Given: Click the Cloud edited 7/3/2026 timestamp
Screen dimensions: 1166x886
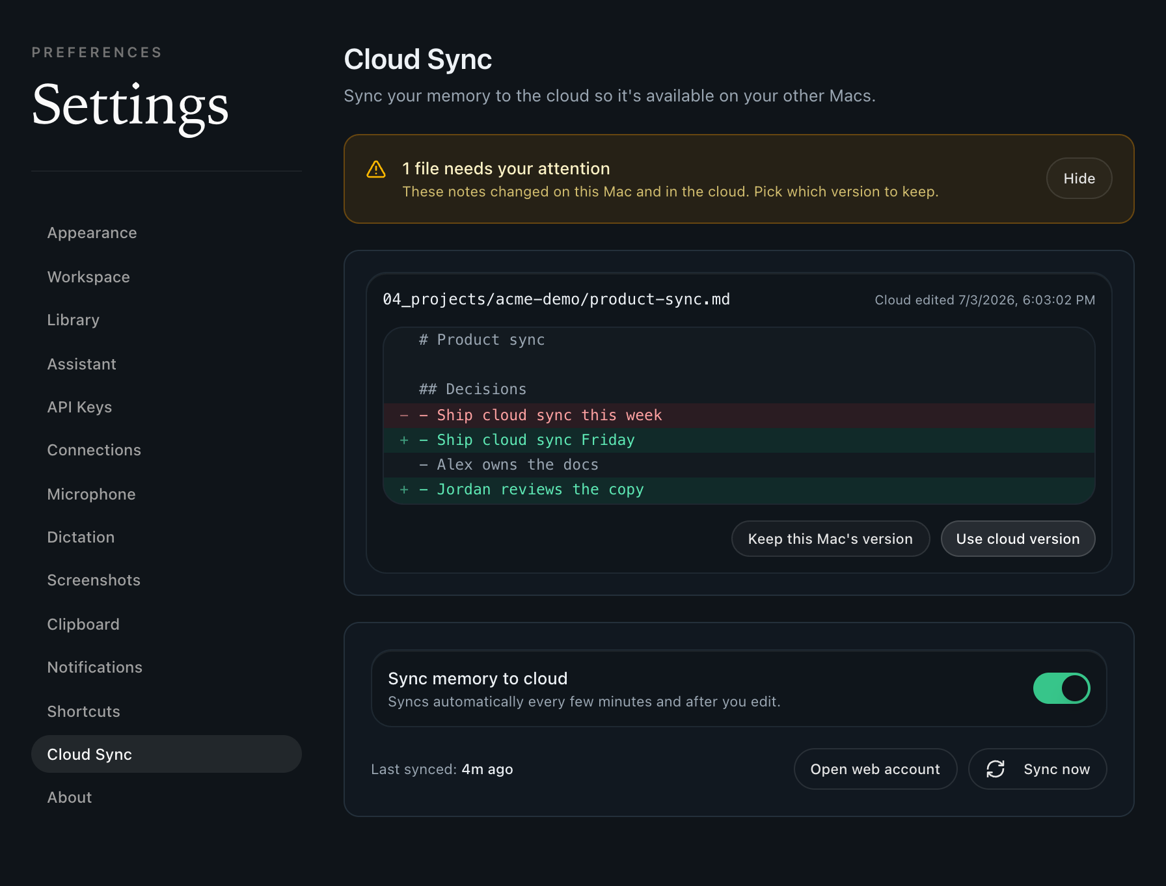Looking at the screenshot, I should 984,300.
